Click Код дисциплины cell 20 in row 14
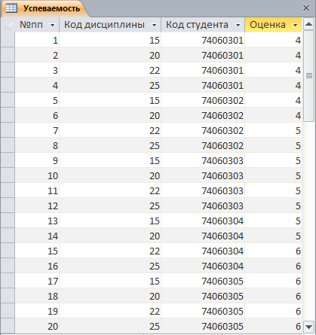Viewport: 316px width, 335px height. (110, 236)
